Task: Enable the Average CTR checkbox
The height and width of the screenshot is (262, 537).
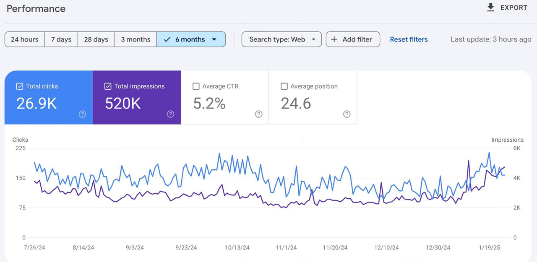Action: point(196,86)
